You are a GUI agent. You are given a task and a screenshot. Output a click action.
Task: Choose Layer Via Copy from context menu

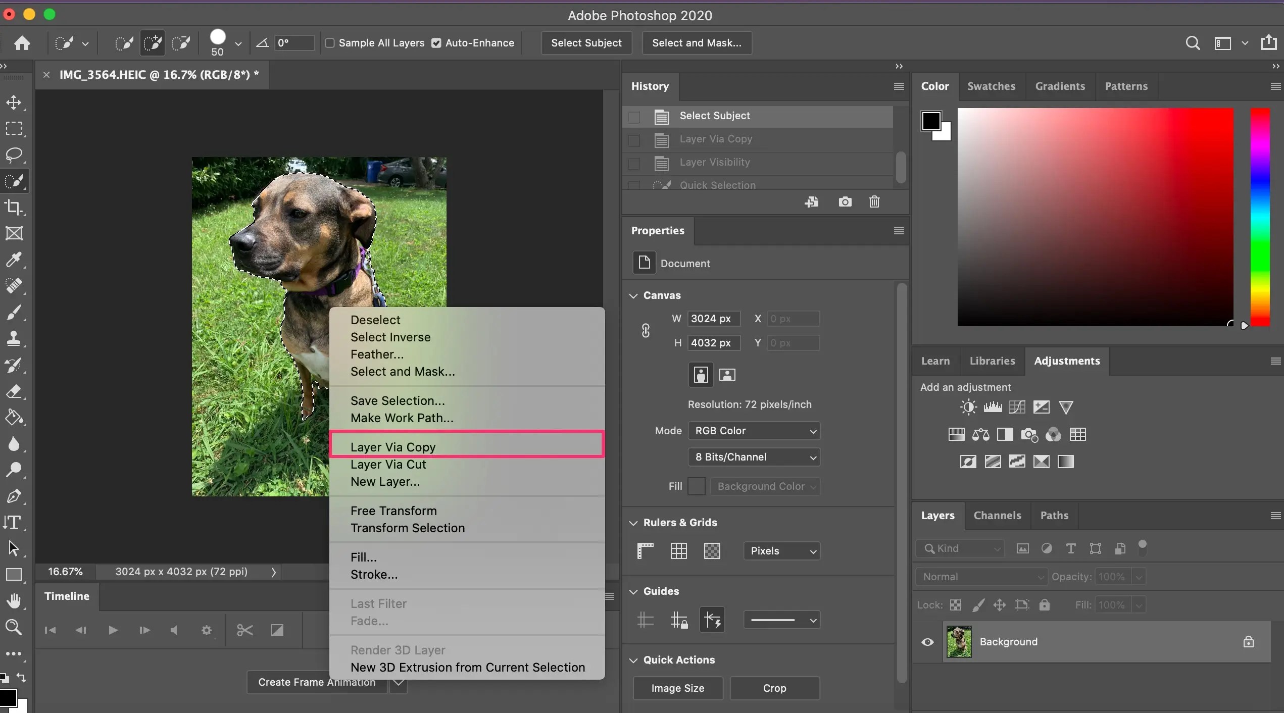393,447
